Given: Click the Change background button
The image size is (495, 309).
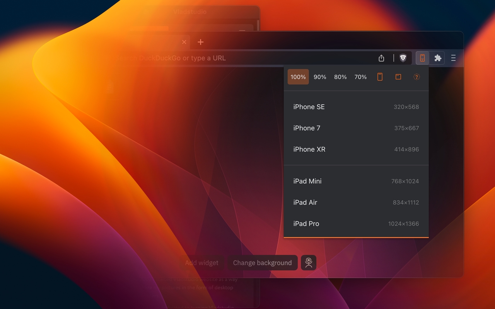Looking at the screenshot, I should pos(262,263).
